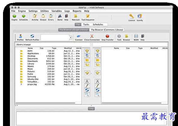Click right pane scissors delete icon
178x126 pixels.
coord(98,81)
